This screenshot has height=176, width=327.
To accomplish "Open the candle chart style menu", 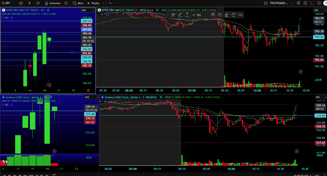I will [38, 3].
